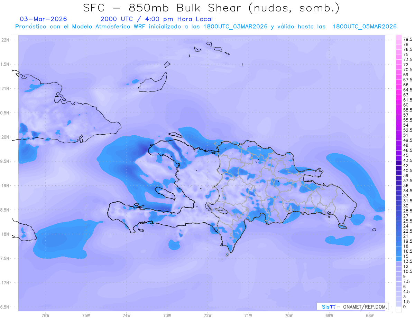Click the '0' color bar label
Viewport: 415px width, 320px height.
pos(405,307)
